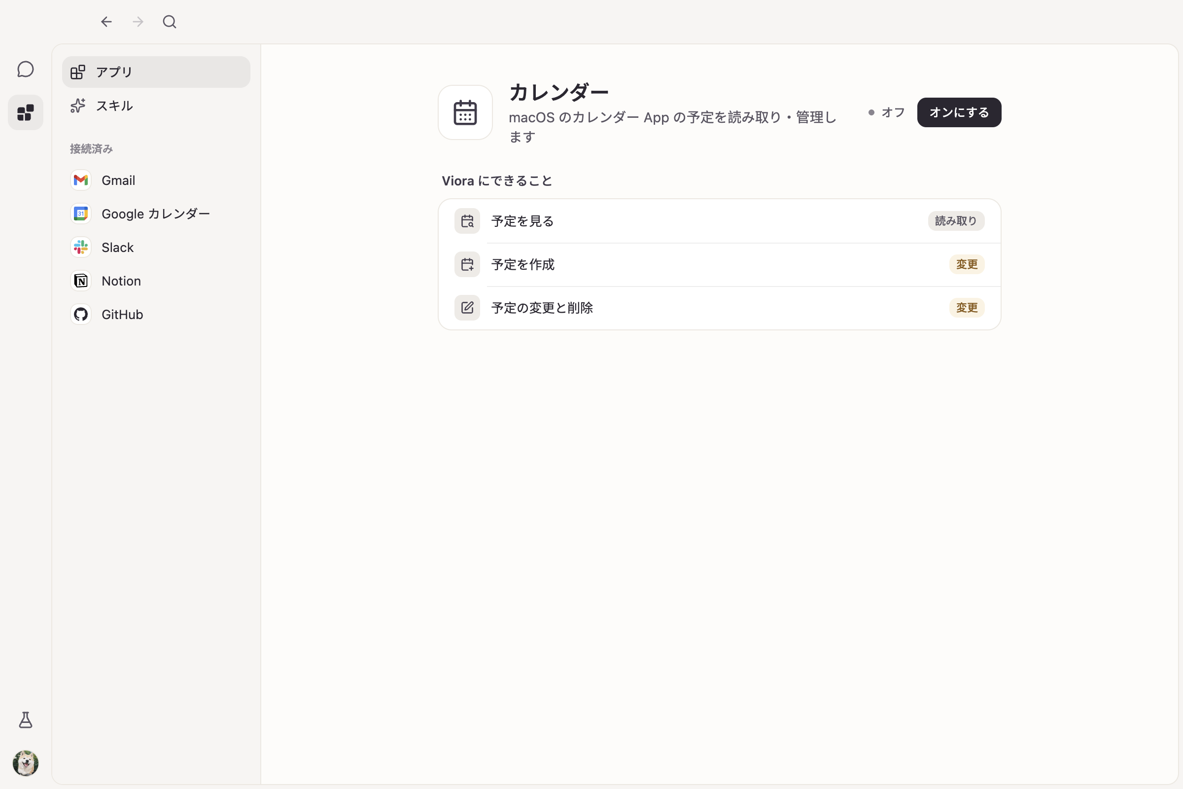1183x789 pixels.
Task: Click the edit pencil icon for 予定の変更と削除
Action: click(467, 307)
